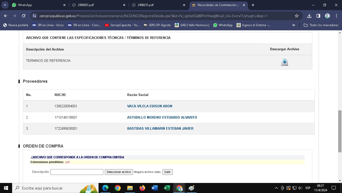342x193 pixels.
Task: Open supplier BASTIDAS VILLAMARIN ESTEBAN JAVIER
Action: (x=160, y=128)
